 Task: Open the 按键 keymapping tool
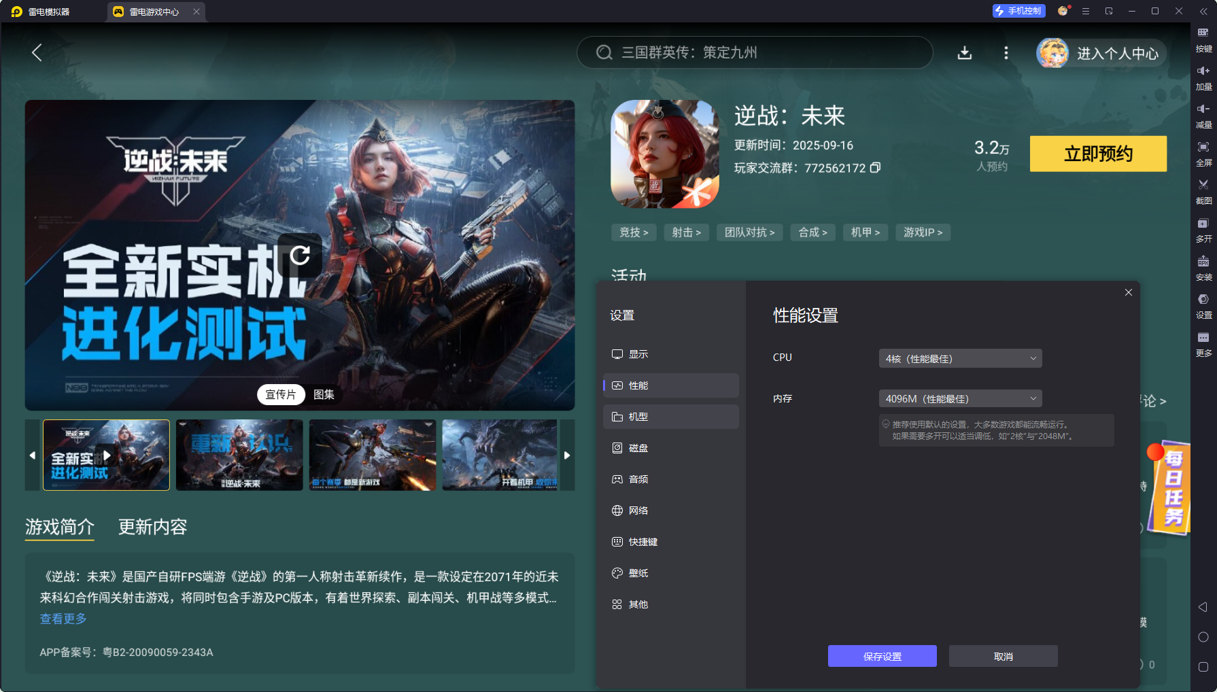point(1203,40)
